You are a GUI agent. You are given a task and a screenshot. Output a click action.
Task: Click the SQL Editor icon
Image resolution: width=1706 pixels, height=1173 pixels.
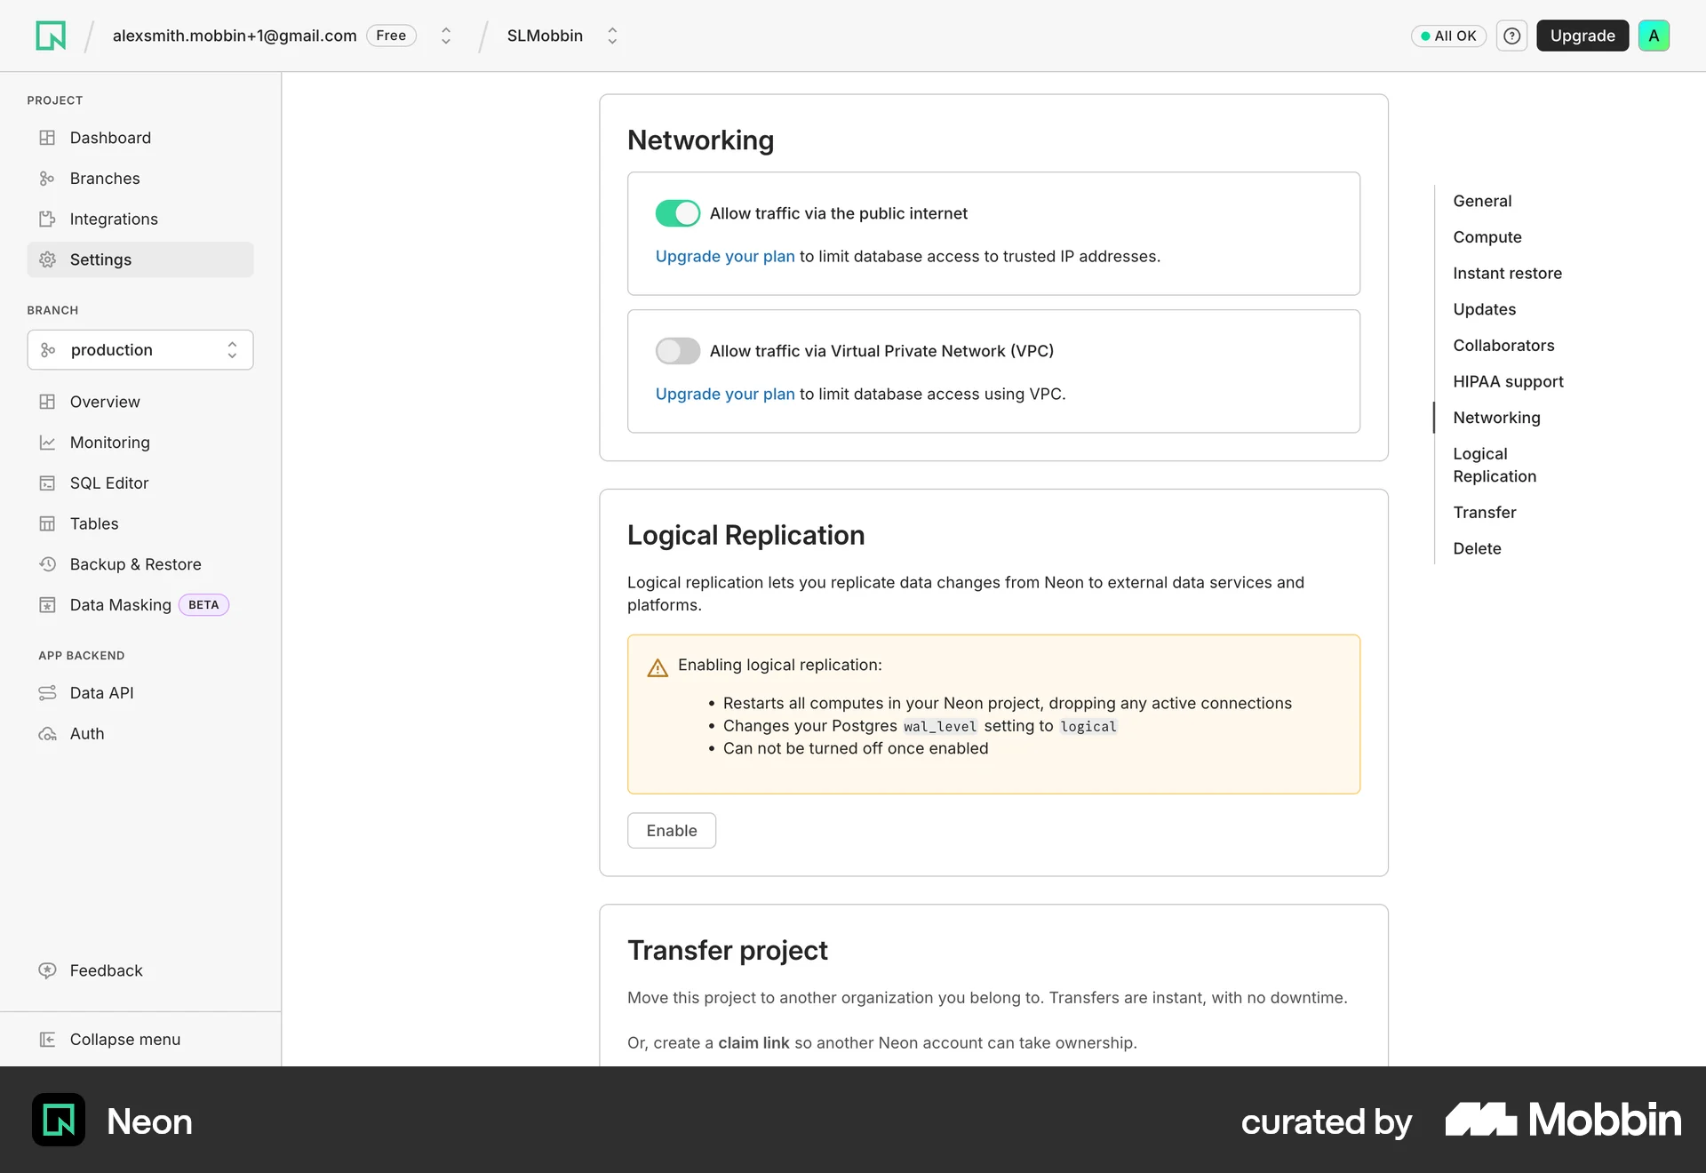pyautogui.click(x=47, y=483)
